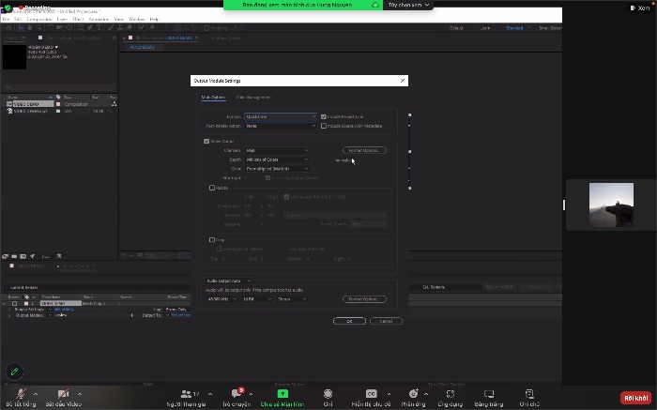Viewport: 657px width, 410px height.
Task: Open the Channels dropdown showing RGB
Action: [277, 150]
